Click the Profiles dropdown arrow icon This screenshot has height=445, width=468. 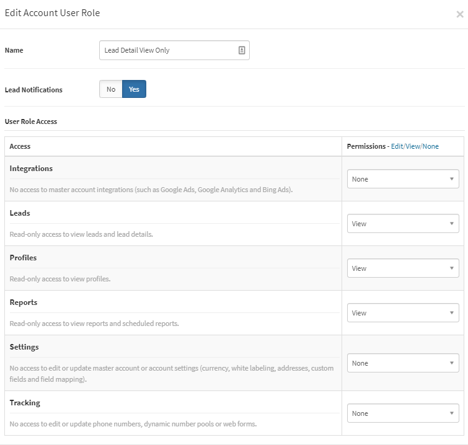452,268
